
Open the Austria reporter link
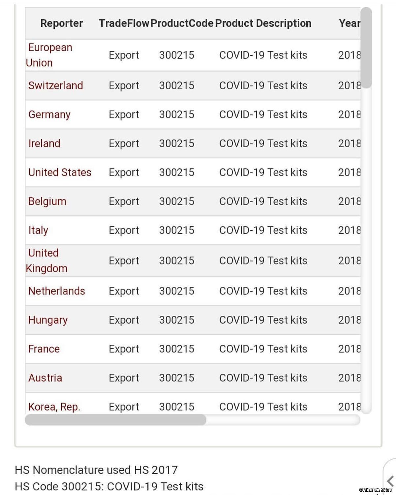point(45,378)
